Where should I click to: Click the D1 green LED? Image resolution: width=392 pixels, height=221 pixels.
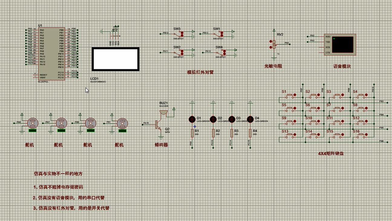click(x=192, y=119)
